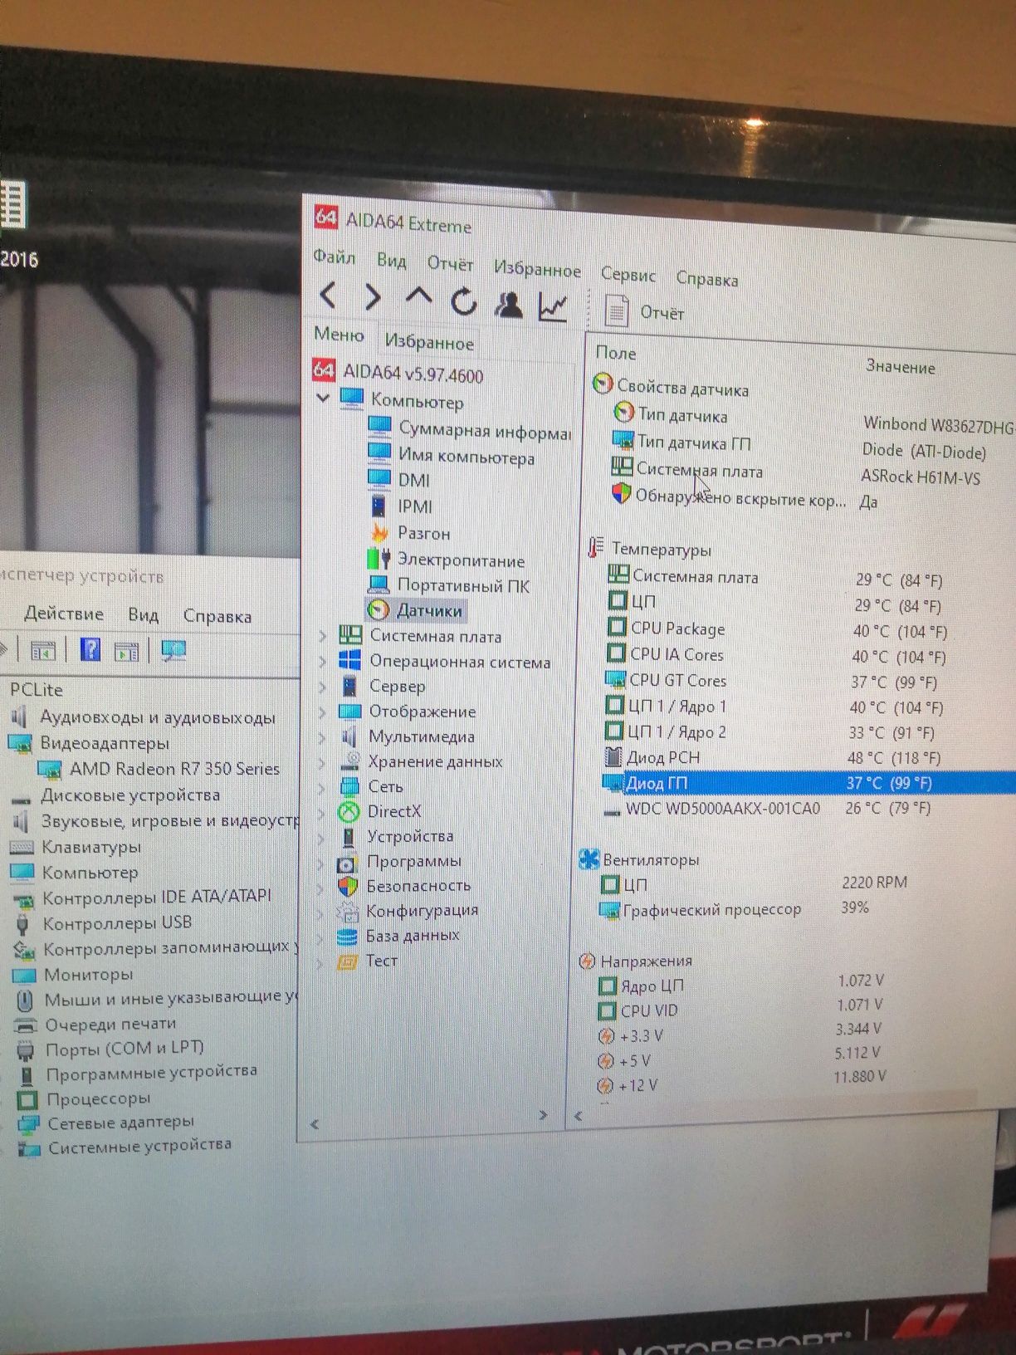The width and height of the screenshot is (1016, 1355).
Task: Switch to the Избранное tab
Action: [x=429, y=342]
